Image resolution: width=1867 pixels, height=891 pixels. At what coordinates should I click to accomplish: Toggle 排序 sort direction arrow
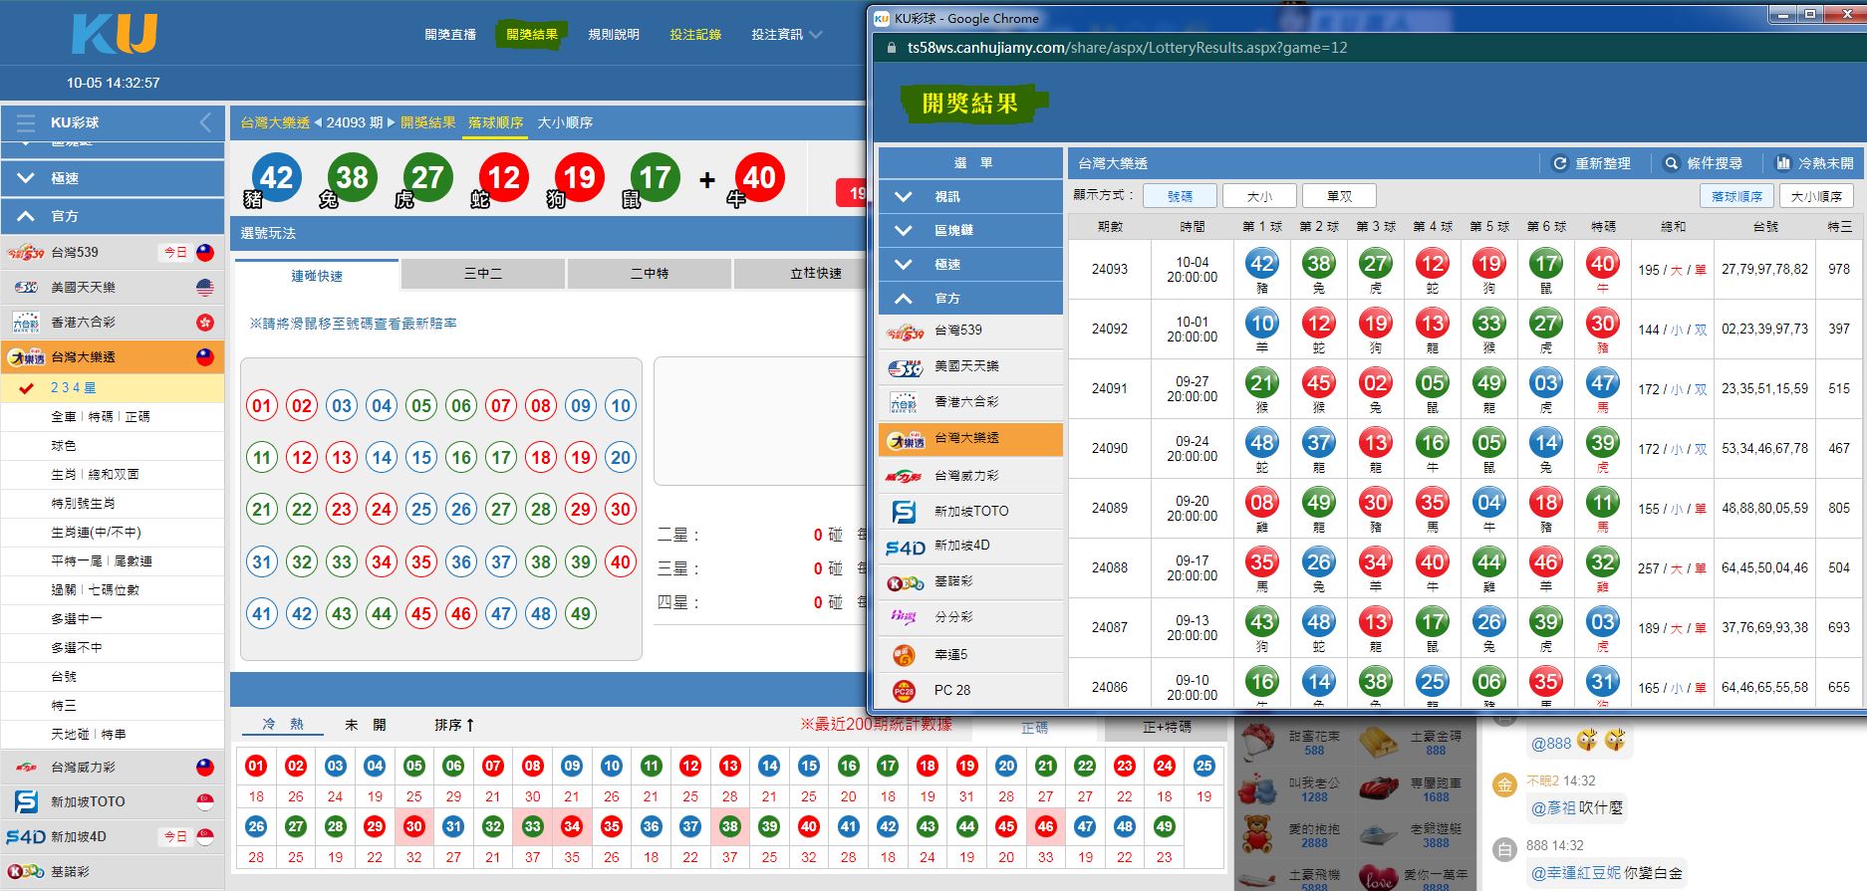[470, 725]
